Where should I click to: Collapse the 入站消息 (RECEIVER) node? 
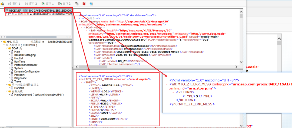pos(4,45)
